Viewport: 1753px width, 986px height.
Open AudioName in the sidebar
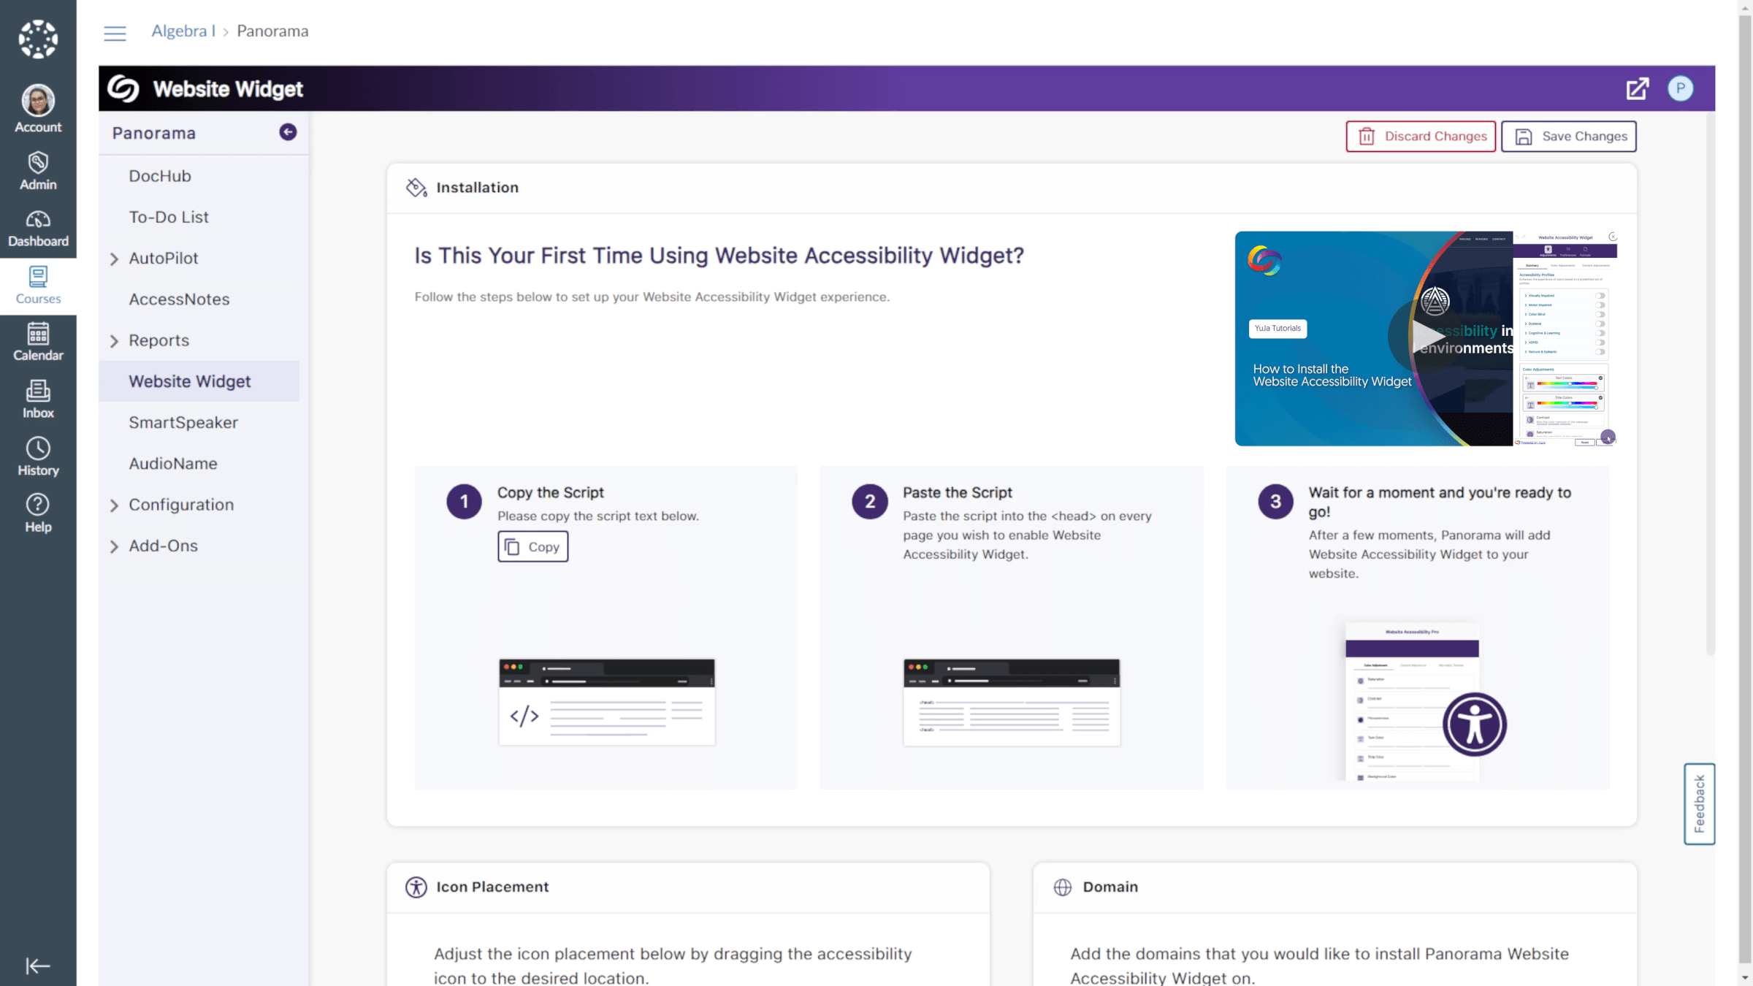click(x=173, y=464)
